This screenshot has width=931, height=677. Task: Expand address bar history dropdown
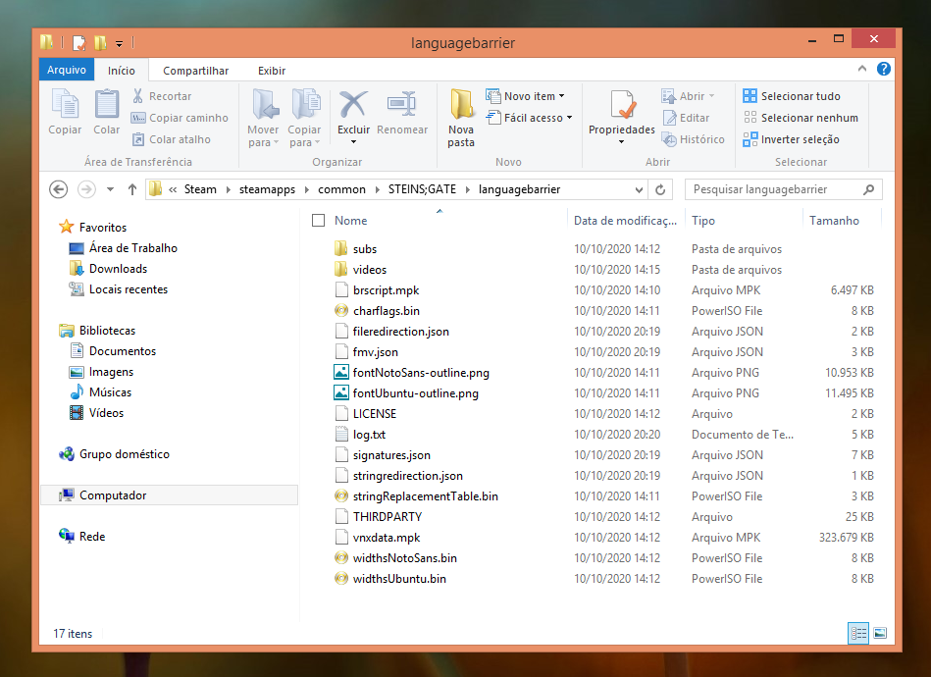[x=639, y=190]
